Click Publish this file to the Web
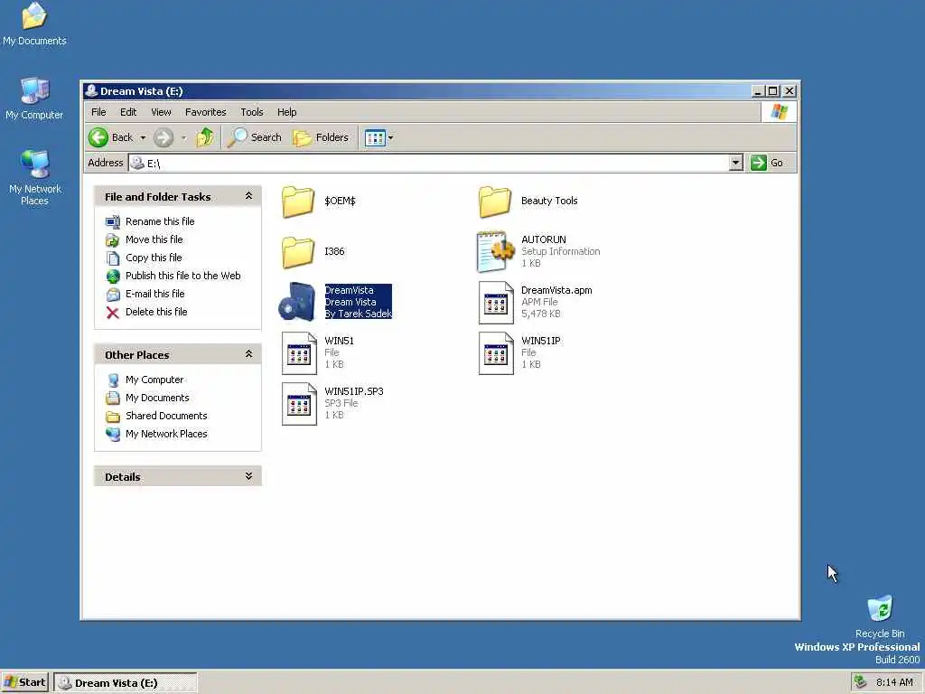This screenshot has width=925, height=694. click(182, 276)
